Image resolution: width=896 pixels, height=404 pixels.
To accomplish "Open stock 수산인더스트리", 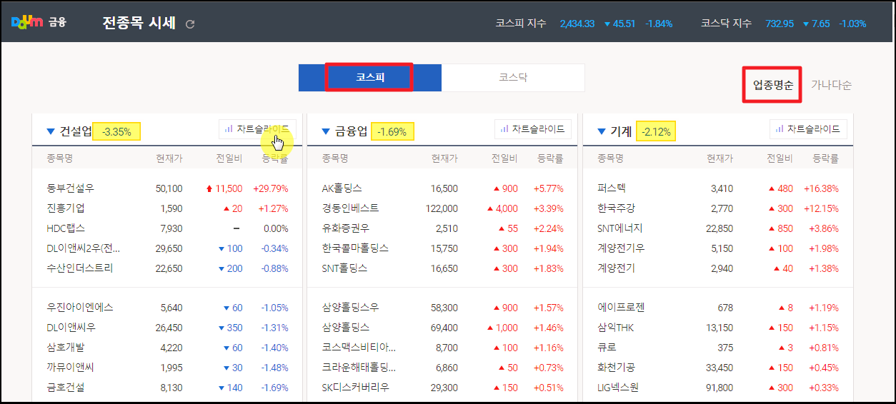I will [x=79, y=268].
